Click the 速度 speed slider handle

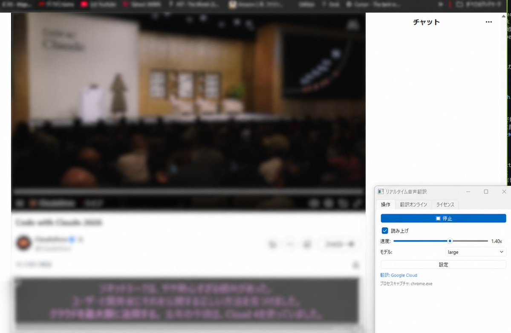click(450, 241)
